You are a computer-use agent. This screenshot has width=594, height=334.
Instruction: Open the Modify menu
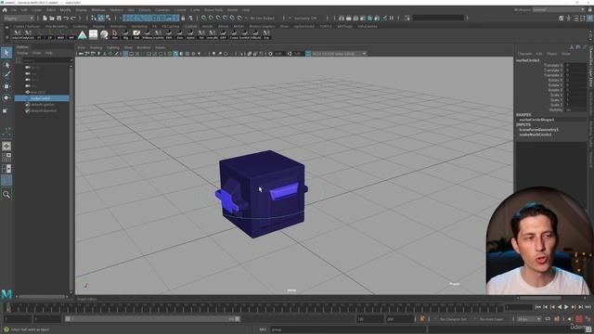[x=65, y=10]
